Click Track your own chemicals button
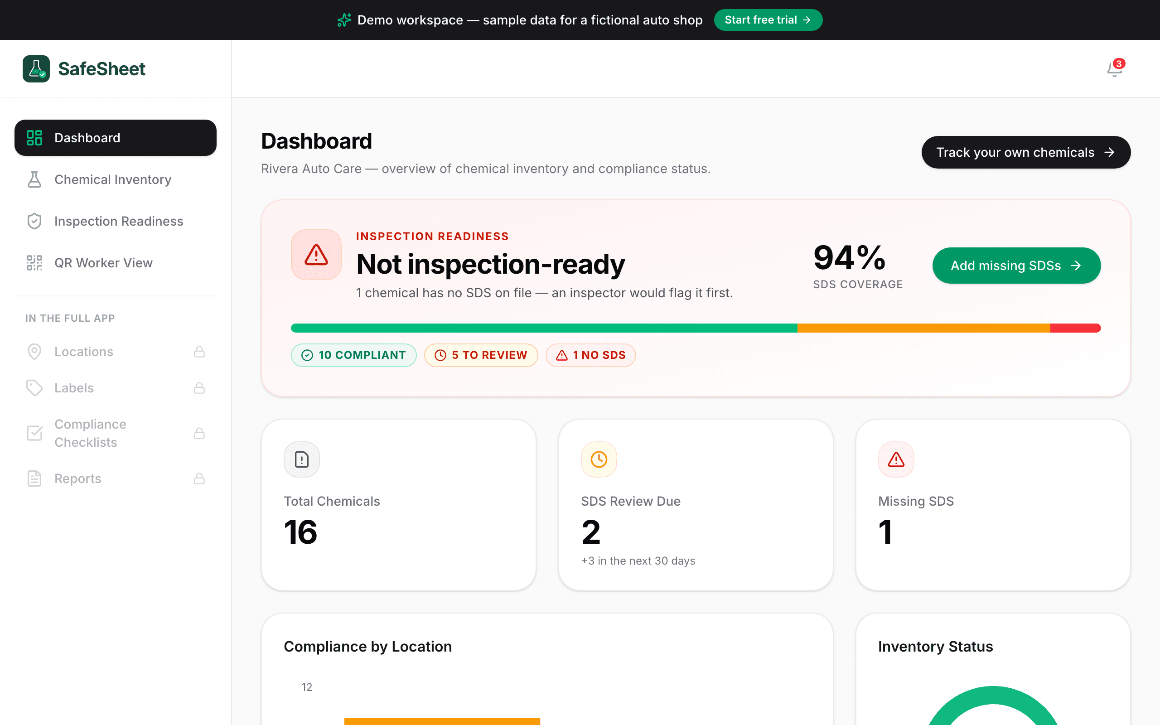This screenshot has width=1160, height=725. [1026, 153]
